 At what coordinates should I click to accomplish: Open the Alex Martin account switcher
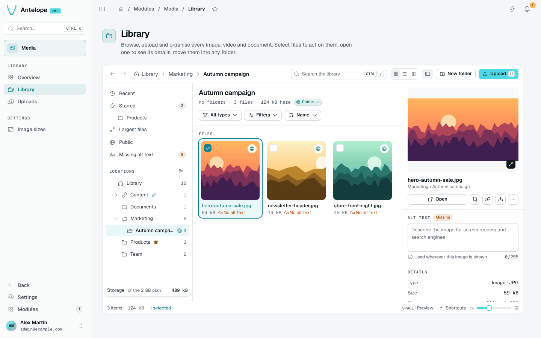[45, 326]
